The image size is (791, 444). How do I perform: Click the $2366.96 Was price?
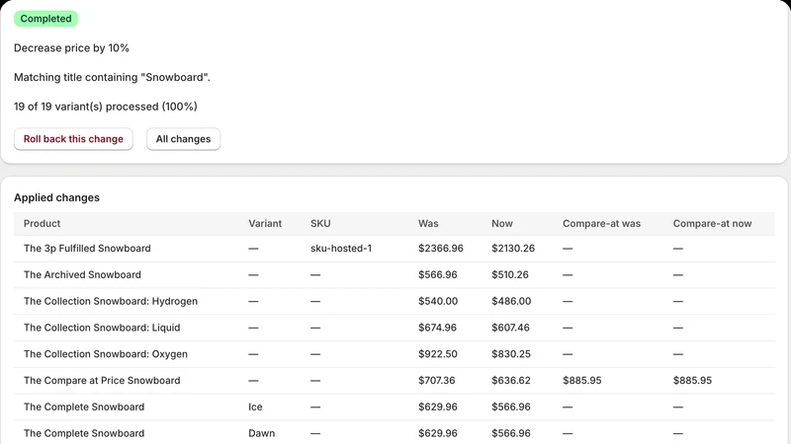(x=440, y=249)
